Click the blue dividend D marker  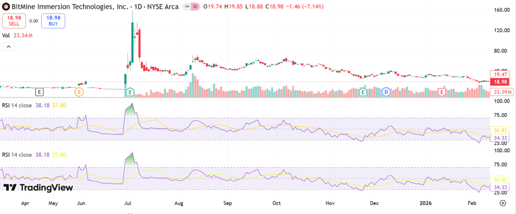386,92
